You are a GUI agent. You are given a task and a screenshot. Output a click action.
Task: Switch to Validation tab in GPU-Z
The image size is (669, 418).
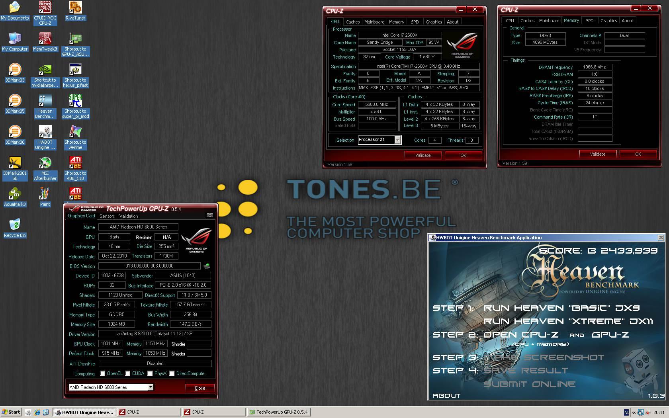[x=129, y=216]
